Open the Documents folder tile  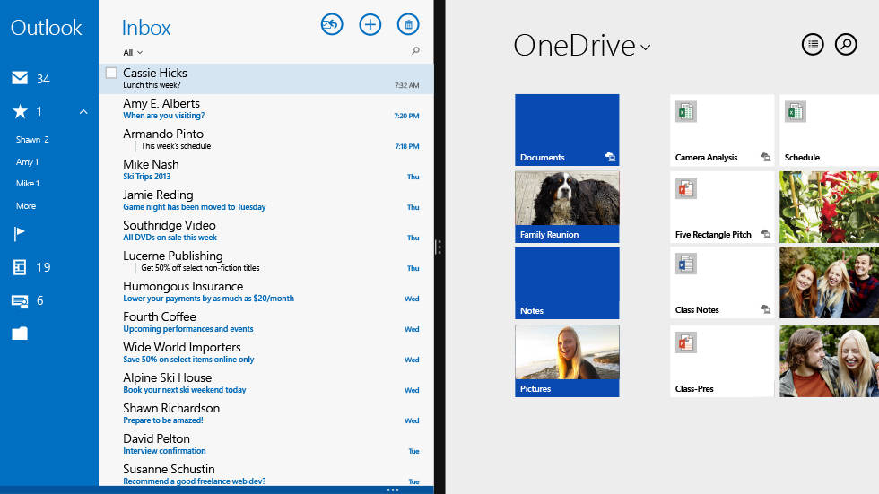567,130
